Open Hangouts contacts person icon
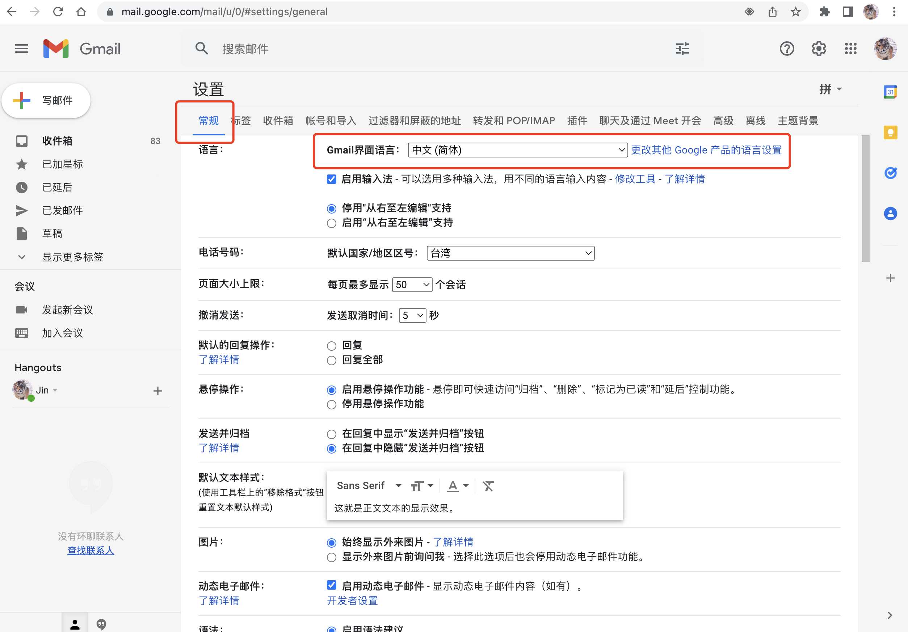Viewport: 908px width, 632px height. (75, 624)
